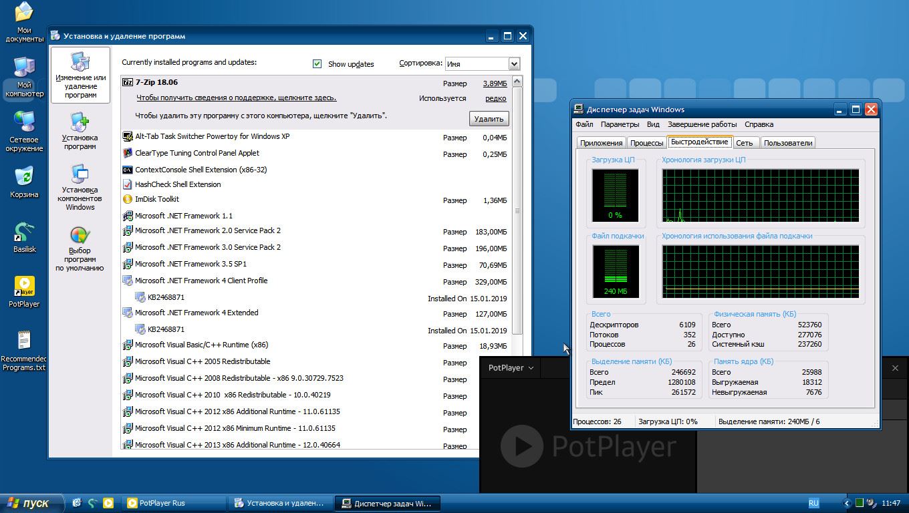This screenshot has height=513, width=909.
Task: Open Мой компьютер desktop icon
Action: [24, 67]
